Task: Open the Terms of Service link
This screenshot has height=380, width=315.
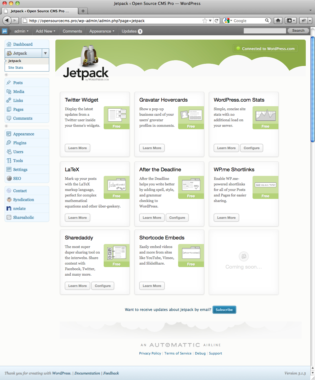Action: 178,353
